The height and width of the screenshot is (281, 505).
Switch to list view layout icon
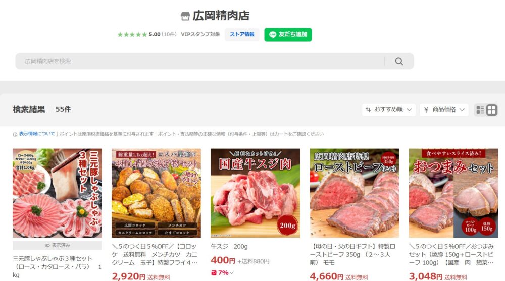click(480, 110)
